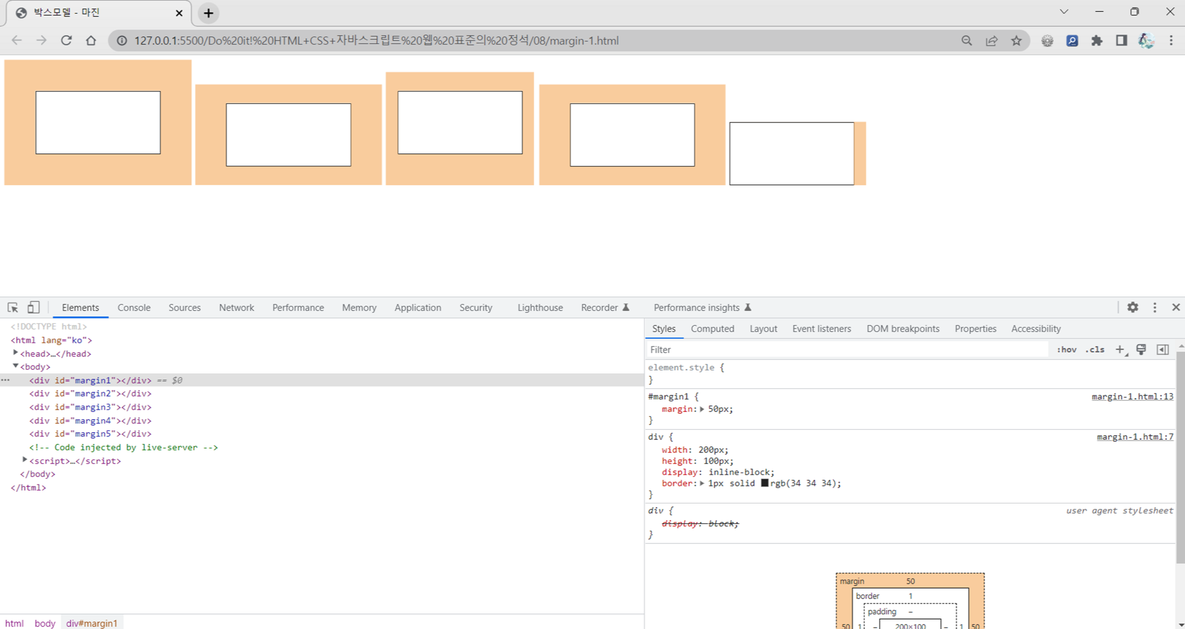Click the browser forward arrow

click(41, 40)
